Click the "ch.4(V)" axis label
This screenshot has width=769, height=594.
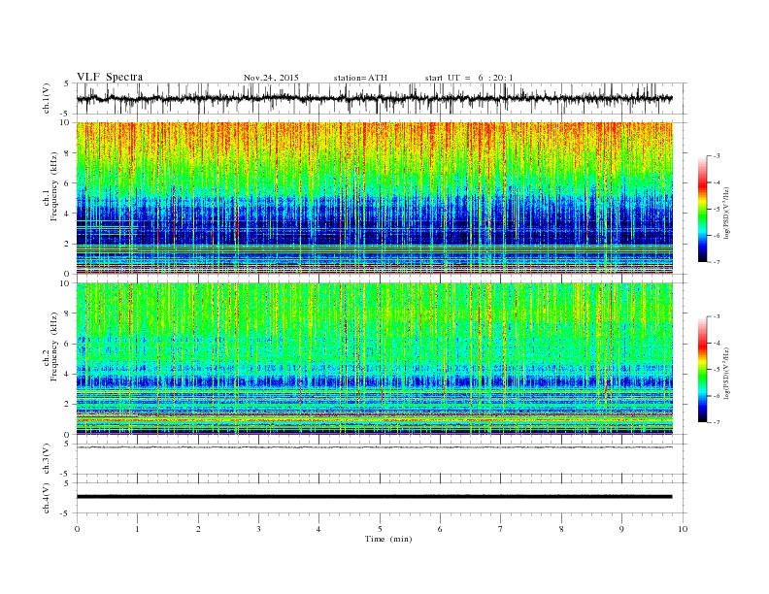47,499
